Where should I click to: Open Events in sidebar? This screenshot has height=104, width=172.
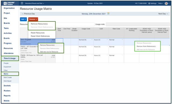pos(6,38)
